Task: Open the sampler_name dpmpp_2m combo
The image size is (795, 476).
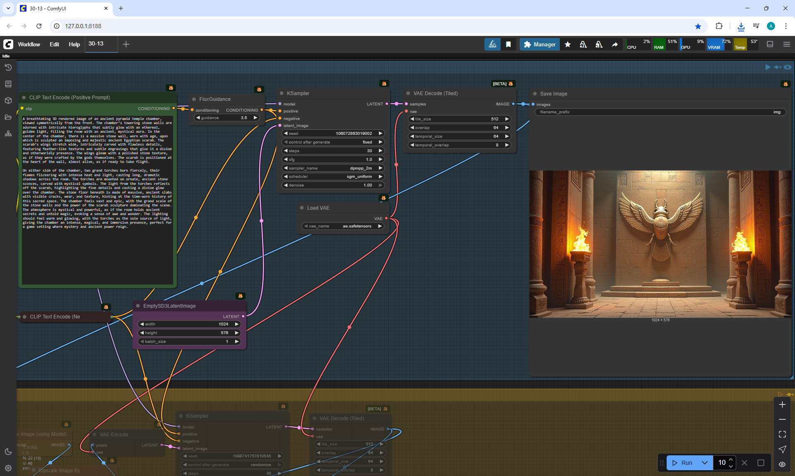Action: [333, 168]
